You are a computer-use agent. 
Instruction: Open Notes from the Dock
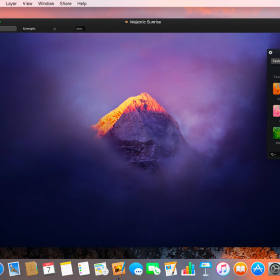pos(66,269)
